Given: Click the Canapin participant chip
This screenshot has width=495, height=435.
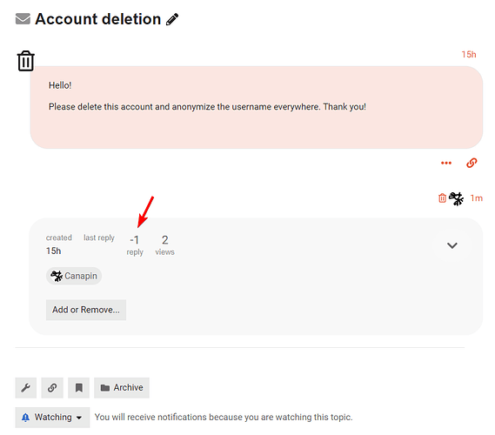Looking at the screenshot, I should pyautogui.click(x=74, y=276).
